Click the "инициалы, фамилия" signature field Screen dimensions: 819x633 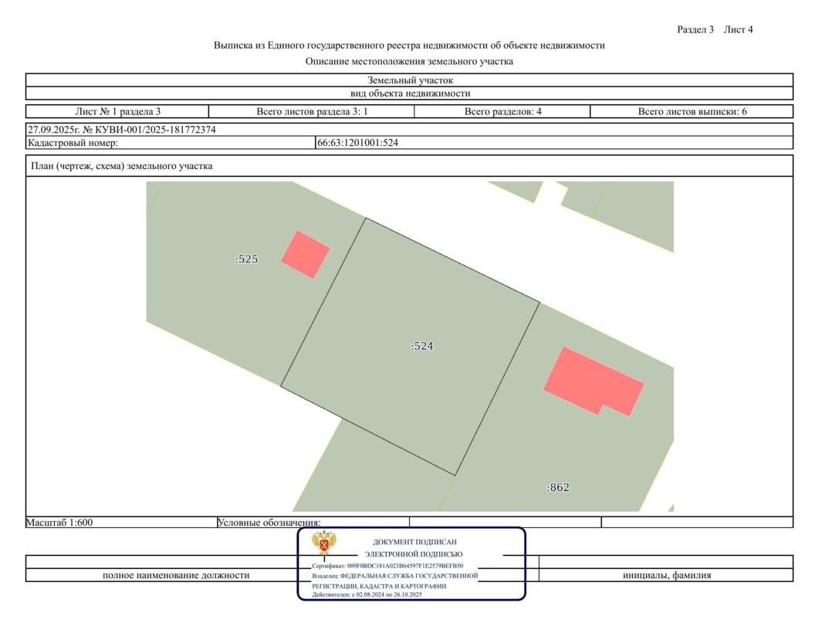tap(666, 575)
